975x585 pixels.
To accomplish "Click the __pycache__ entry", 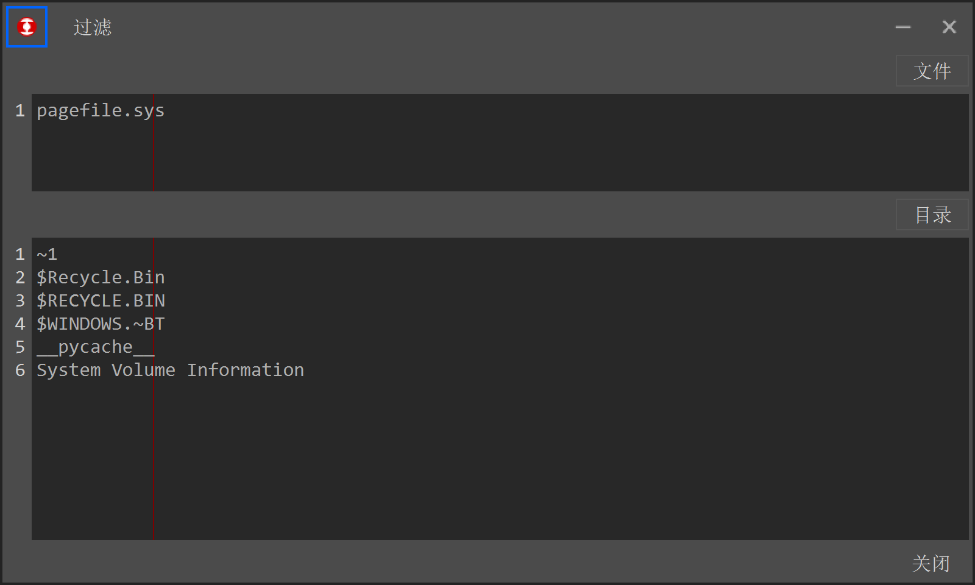I will (95, 347).
